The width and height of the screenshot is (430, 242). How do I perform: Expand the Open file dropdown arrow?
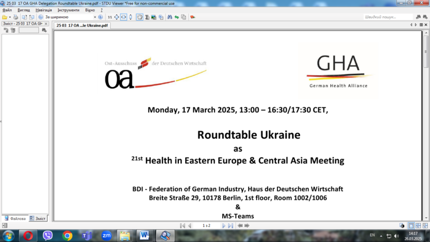tap(10, 17)
